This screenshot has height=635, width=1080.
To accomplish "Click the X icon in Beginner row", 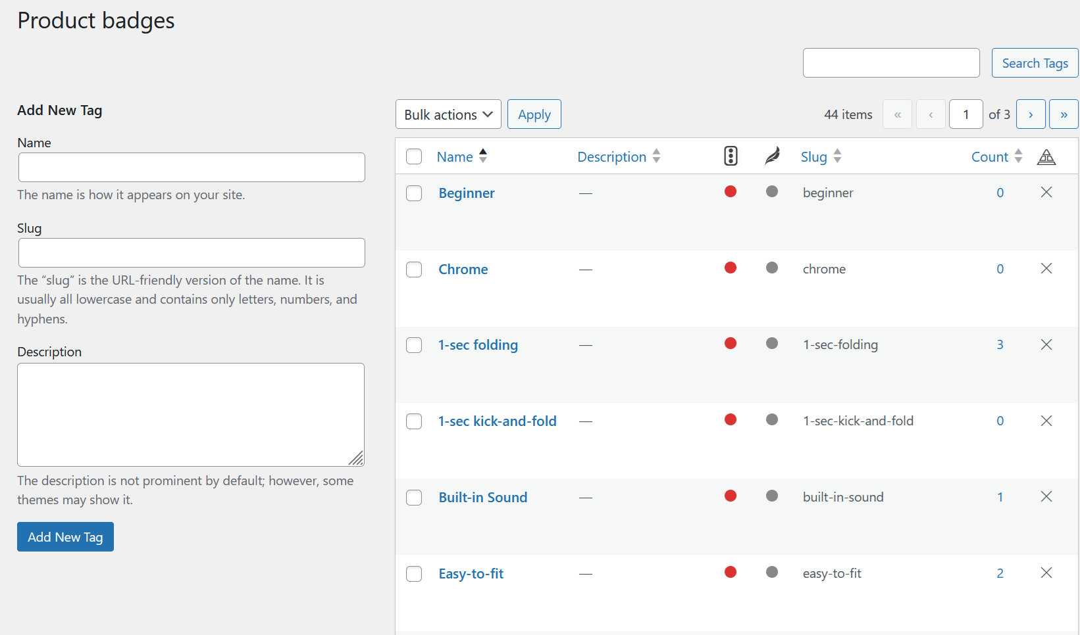I will (x=1046, y=192).
